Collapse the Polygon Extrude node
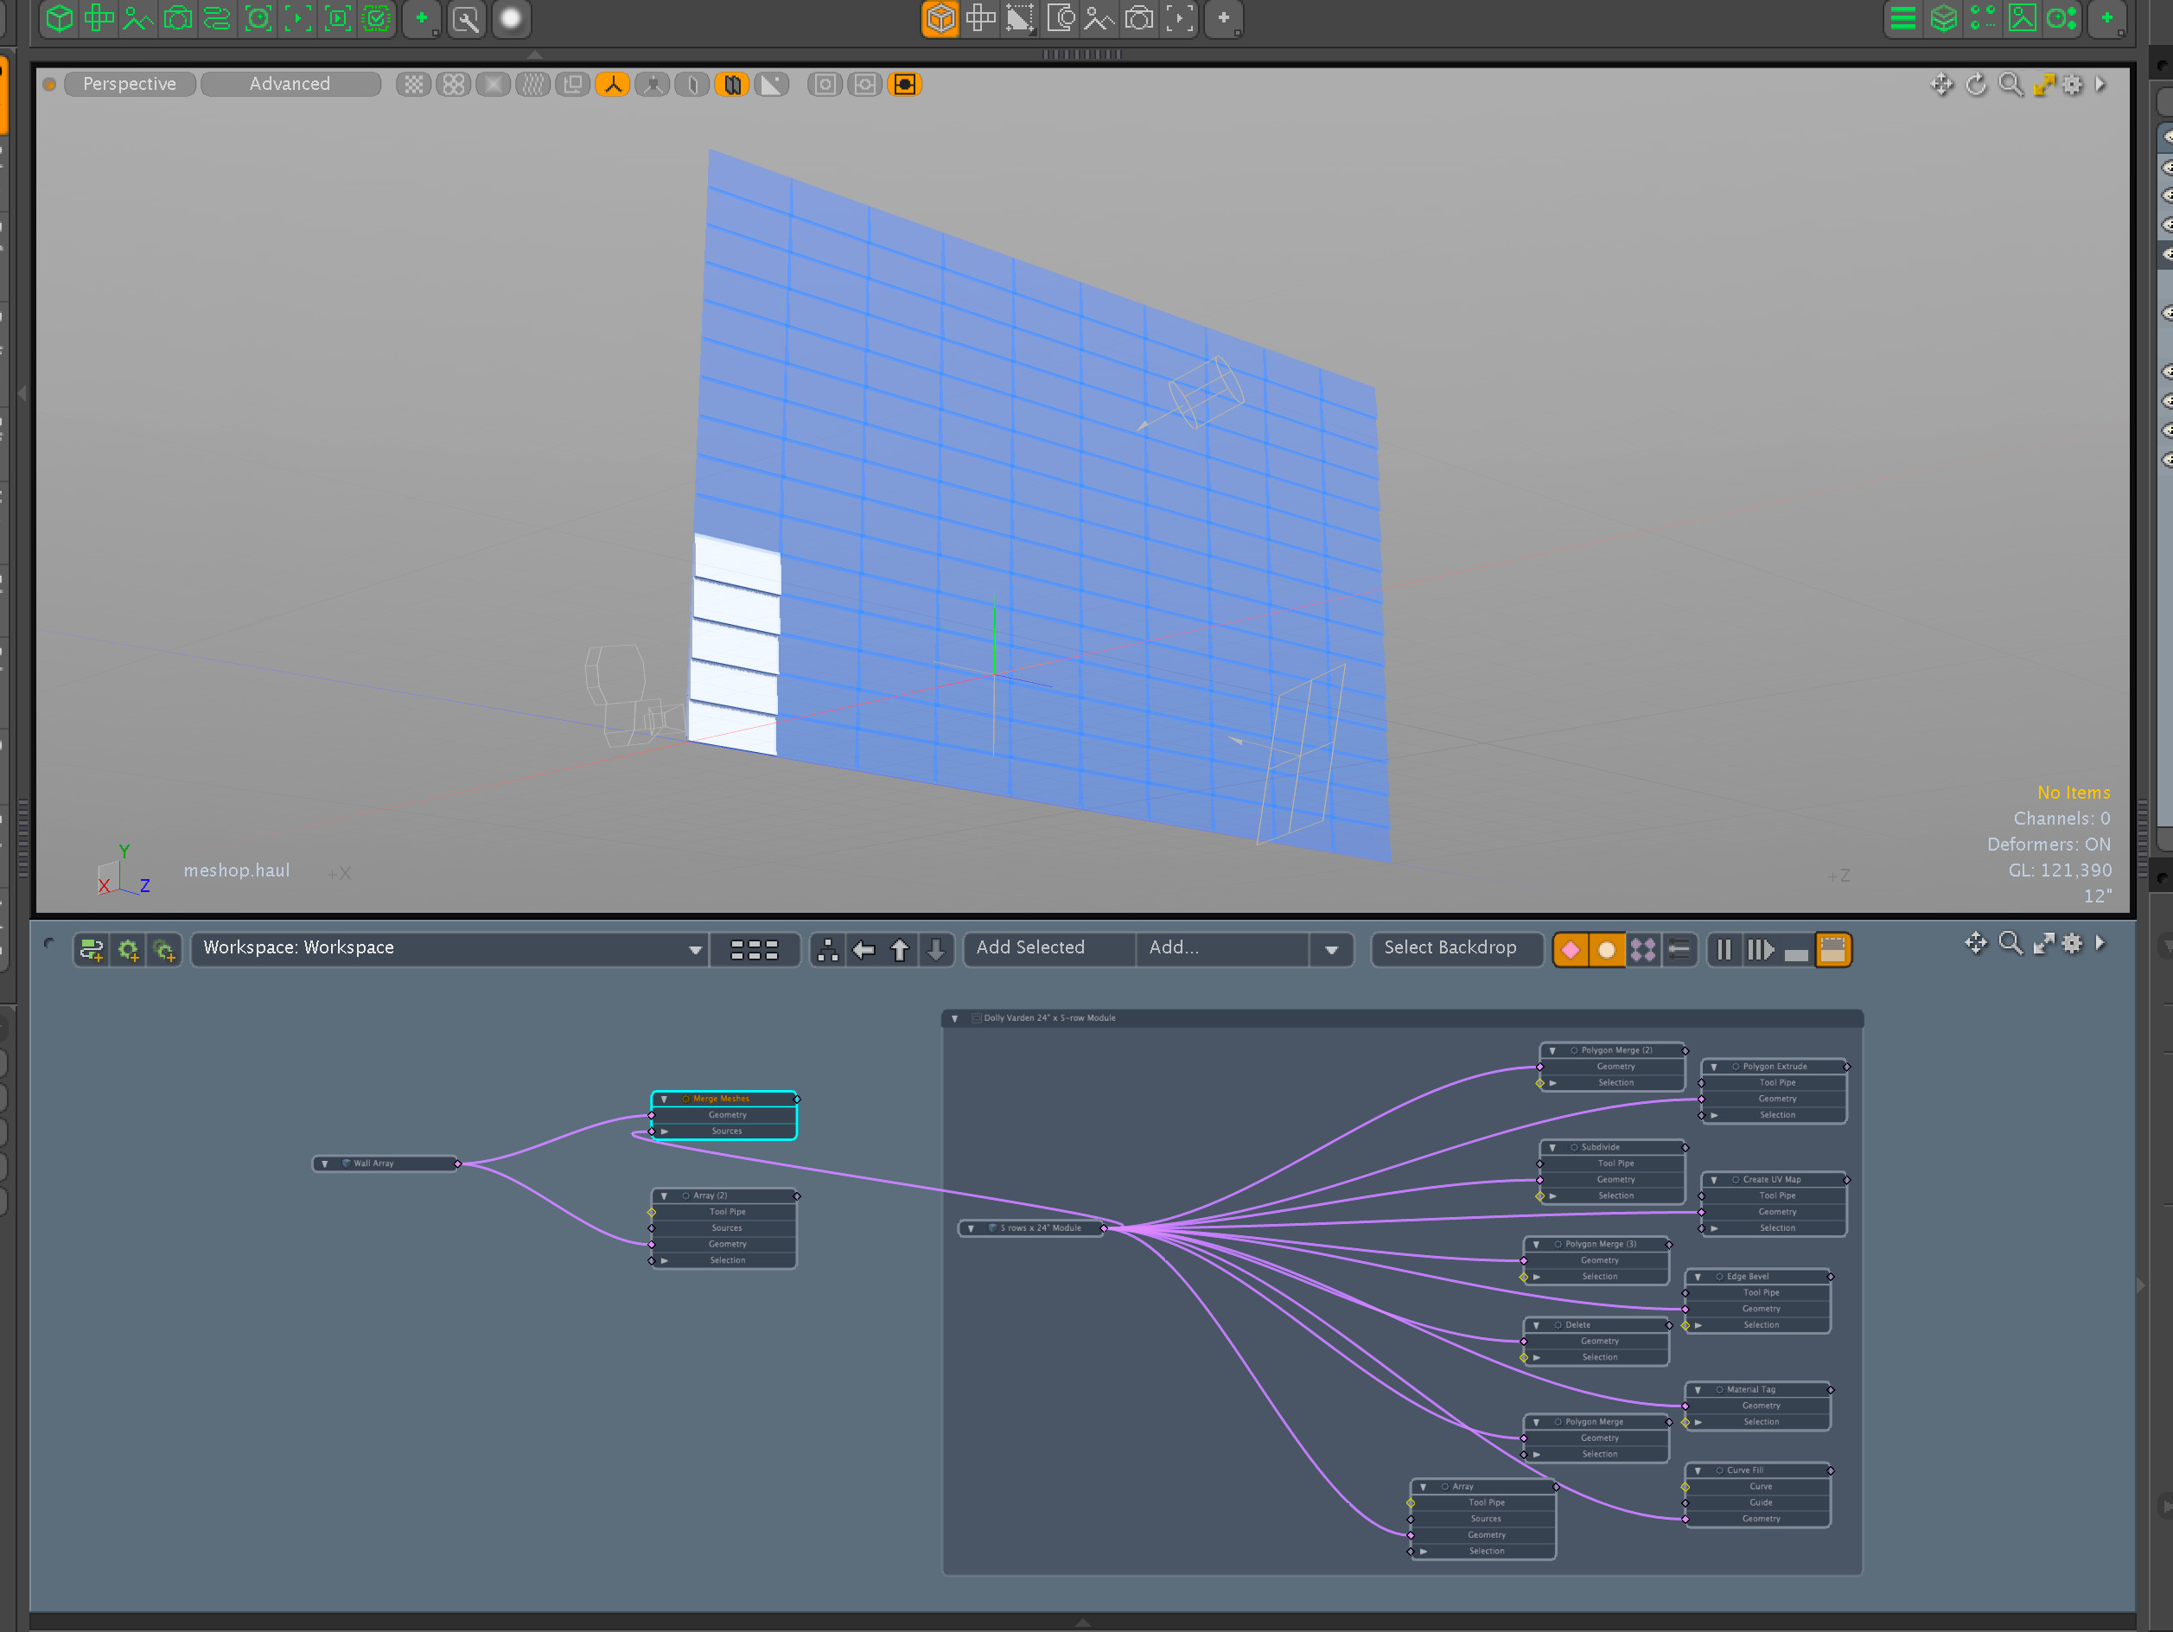This screenshot has height=1632, width=2173. point(1713,1066)
